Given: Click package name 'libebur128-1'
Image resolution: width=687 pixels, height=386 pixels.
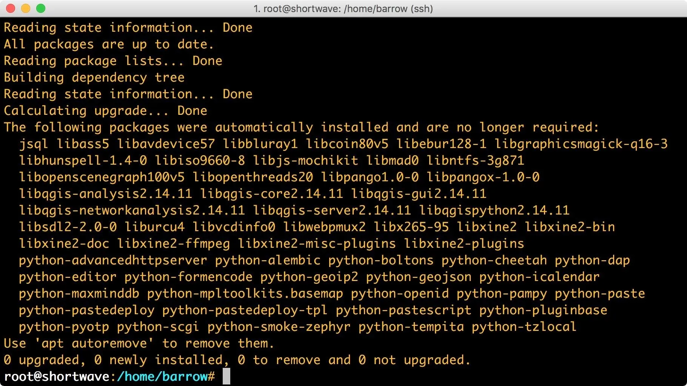Looking at the screenshot, I should [x=442, y=144].
